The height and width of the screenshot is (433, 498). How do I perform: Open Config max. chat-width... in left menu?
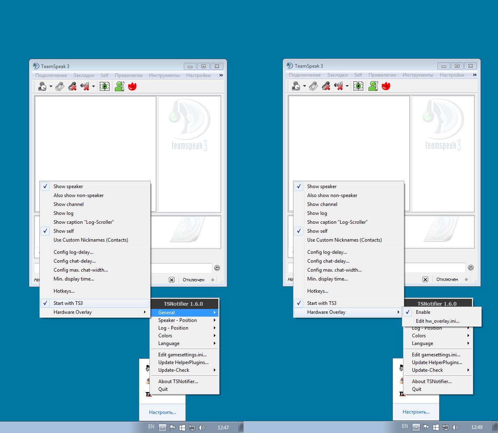[95, 270]
